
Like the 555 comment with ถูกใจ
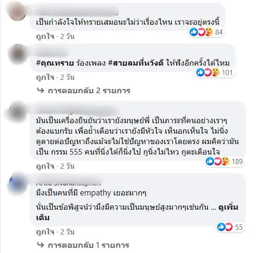tap(45, 166)
